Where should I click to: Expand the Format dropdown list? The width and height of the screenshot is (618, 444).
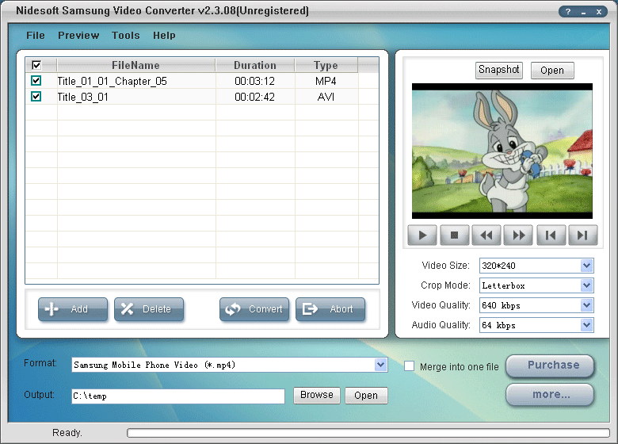(x=380, y=365)
